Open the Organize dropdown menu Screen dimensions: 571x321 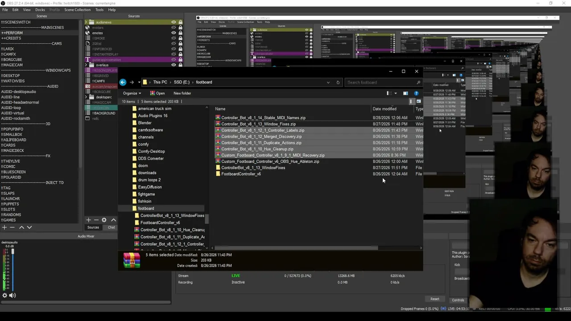(132, 93)
